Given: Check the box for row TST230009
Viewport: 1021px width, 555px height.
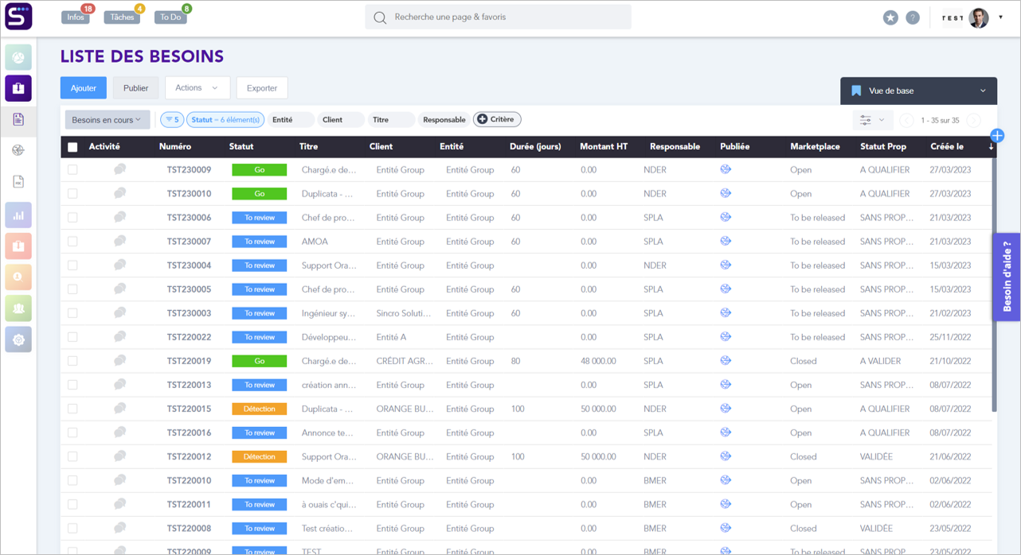Looking at the screenshot, I should pyautogui.click(x=72, y=169).
